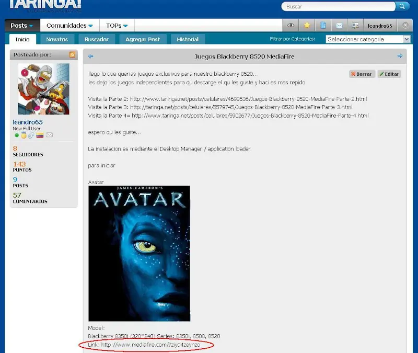This screenshot has height=353, width=418.
Task: Open the eye monitor icon in toolbar
Action: [x=291, y=25]
